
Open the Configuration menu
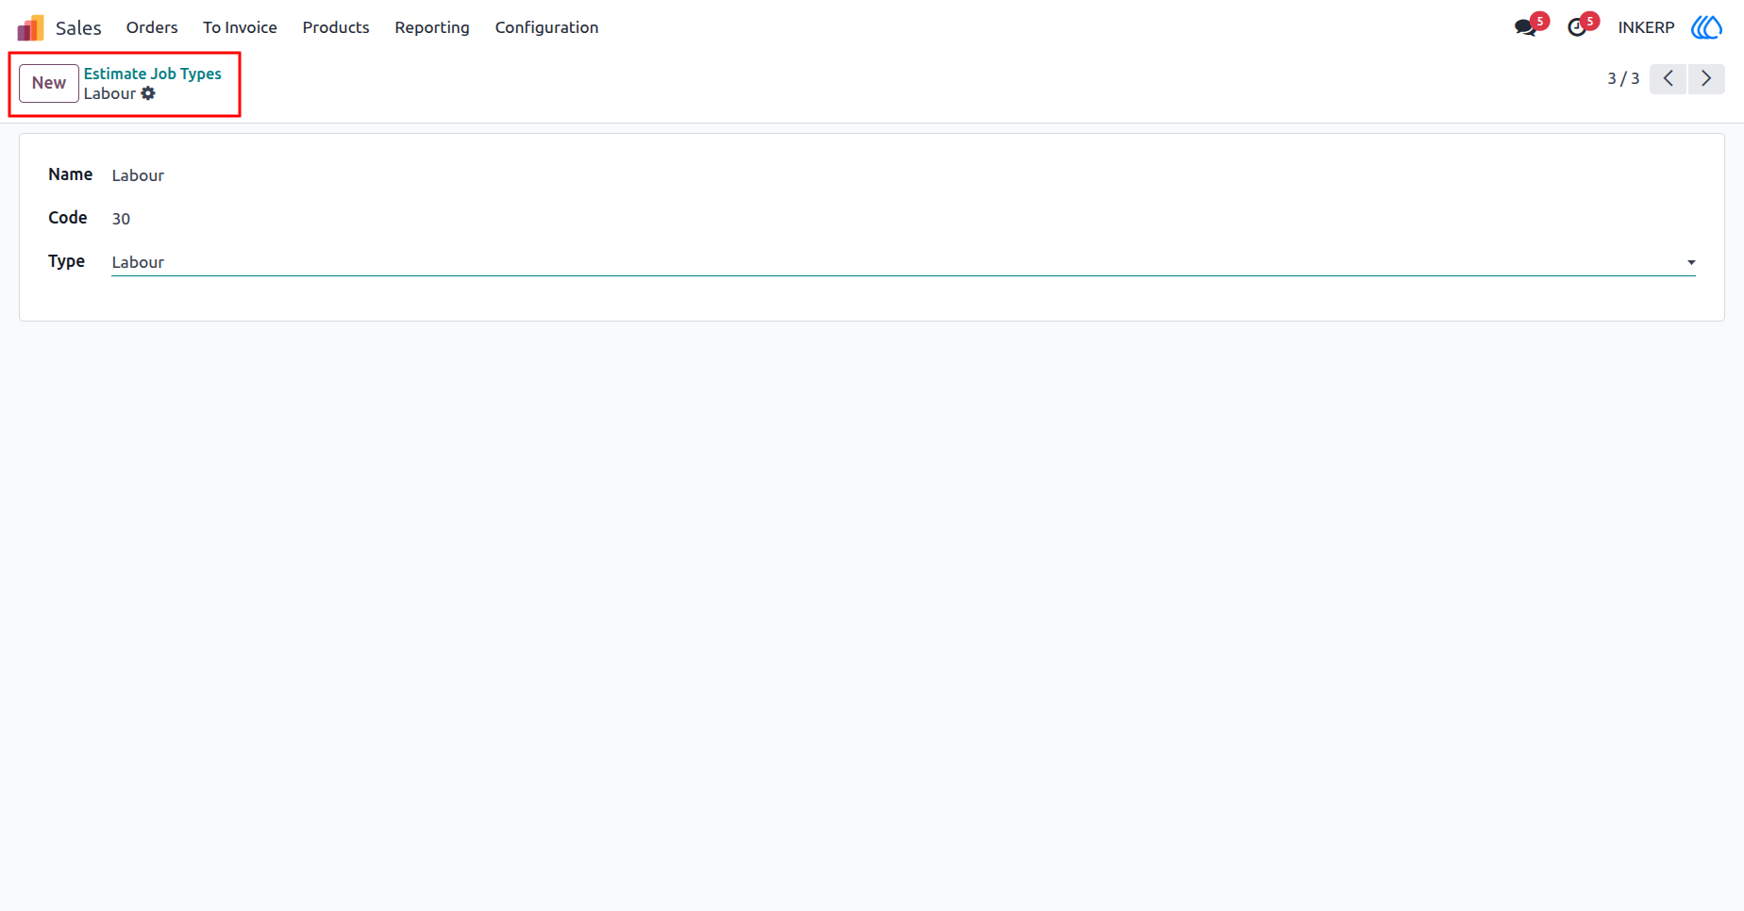pyautogui.click(x=546, y=27)
